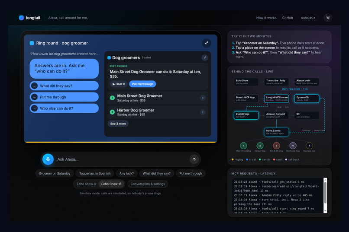Viewport: 349px width, 232px height.
Task: Click the ringing legend dot
Action: point(233,159)
